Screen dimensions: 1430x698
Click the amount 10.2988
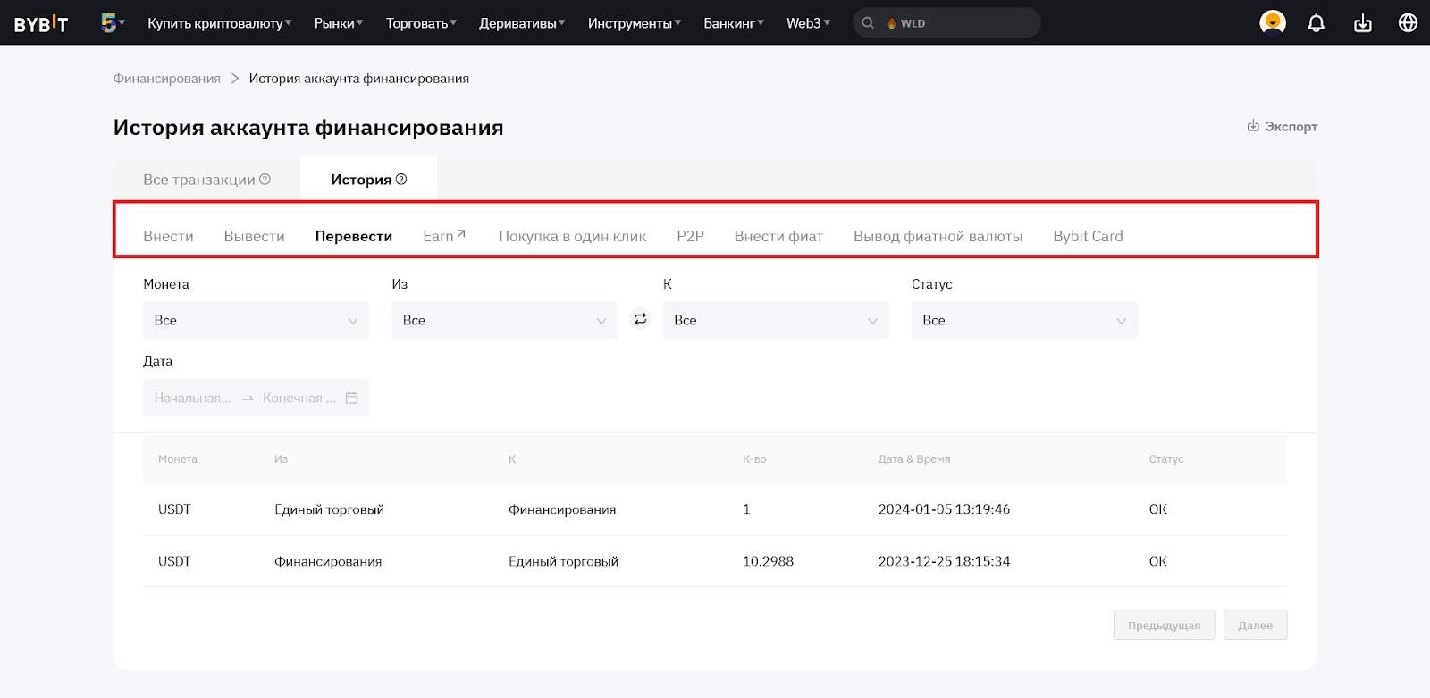768,561
